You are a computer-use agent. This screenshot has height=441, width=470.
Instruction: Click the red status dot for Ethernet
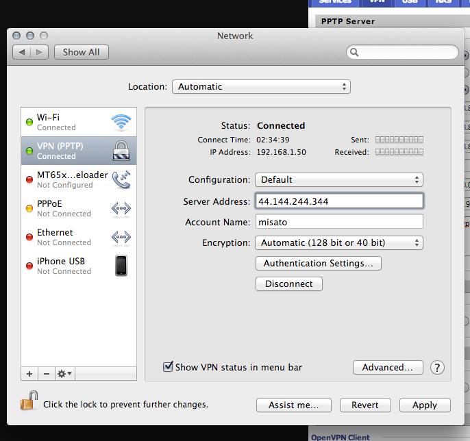(x=29, y=237)
